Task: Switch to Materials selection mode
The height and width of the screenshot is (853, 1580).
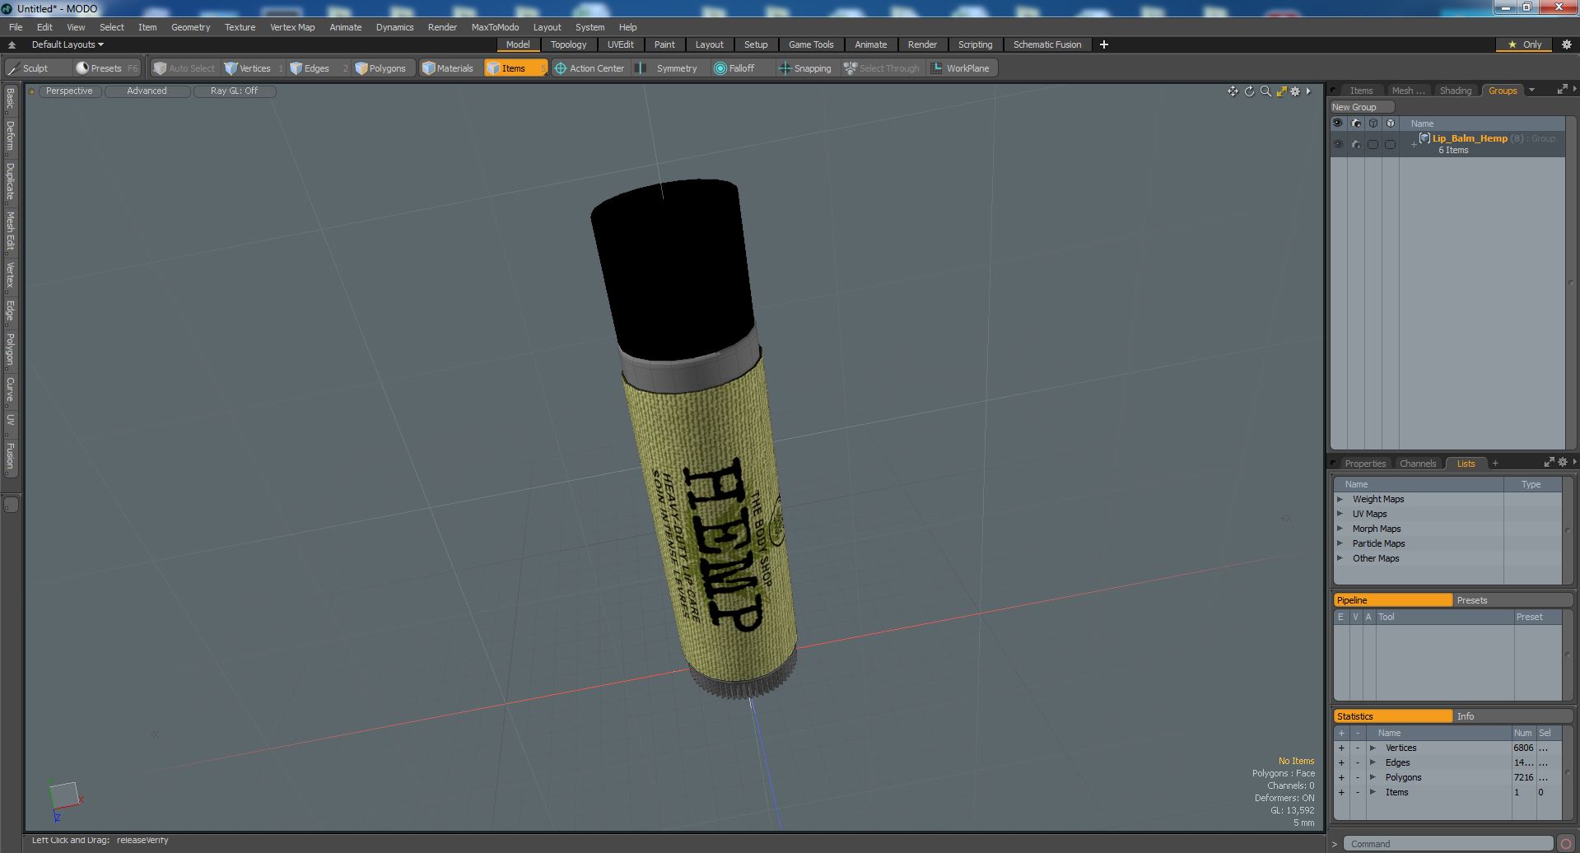Action: [448, 68]
